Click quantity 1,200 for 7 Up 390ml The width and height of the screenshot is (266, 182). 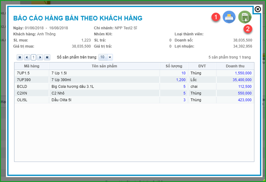tap(181, 80)
